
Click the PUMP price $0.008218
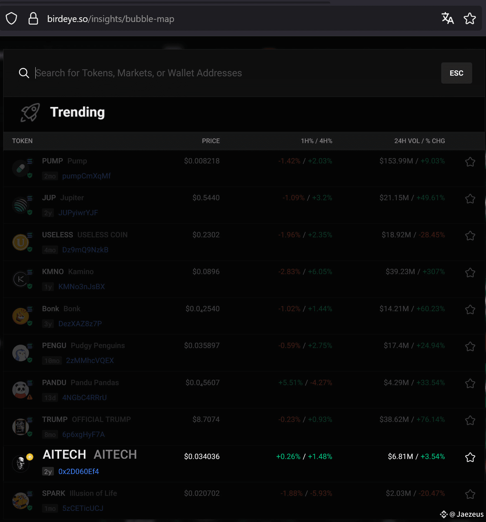point(202,161)
